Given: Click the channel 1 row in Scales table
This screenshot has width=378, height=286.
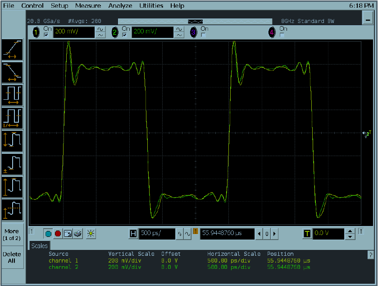Looking at the screenshot, I should (x=179, y=261).
